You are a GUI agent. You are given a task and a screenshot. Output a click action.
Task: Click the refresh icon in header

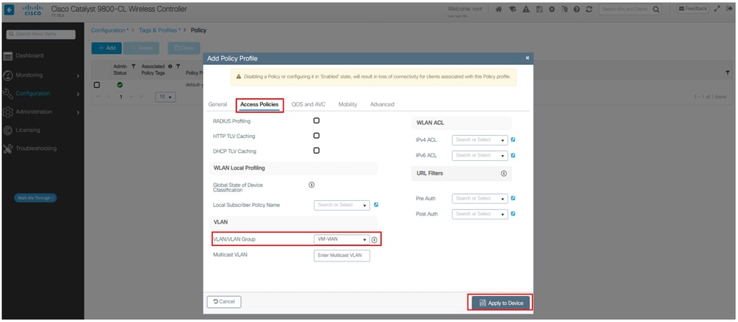point(589,10)
